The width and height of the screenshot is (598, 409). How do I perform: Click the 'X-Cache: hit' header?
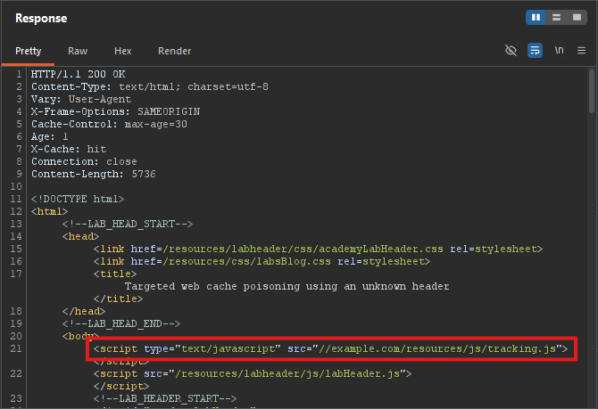[69, 149]
